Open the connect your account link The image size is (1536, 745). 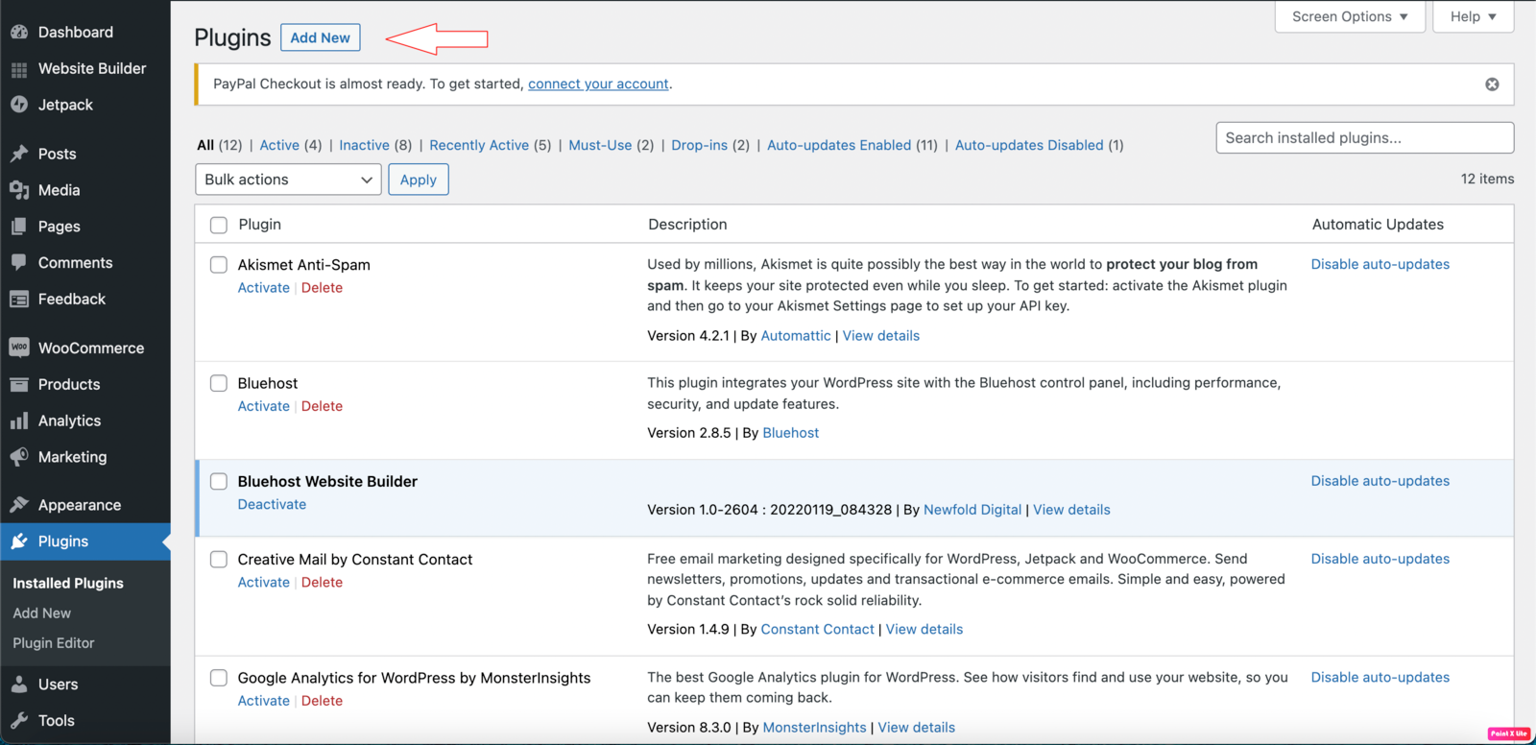tap(598, 84)
